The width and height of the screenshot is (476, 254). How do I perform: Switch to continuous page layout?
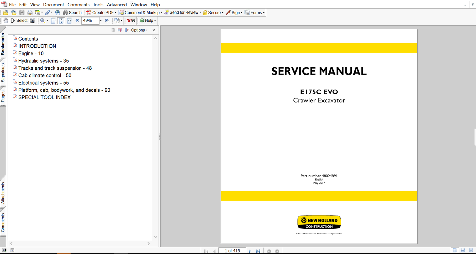pyautogui.click(x=463, y=250)
